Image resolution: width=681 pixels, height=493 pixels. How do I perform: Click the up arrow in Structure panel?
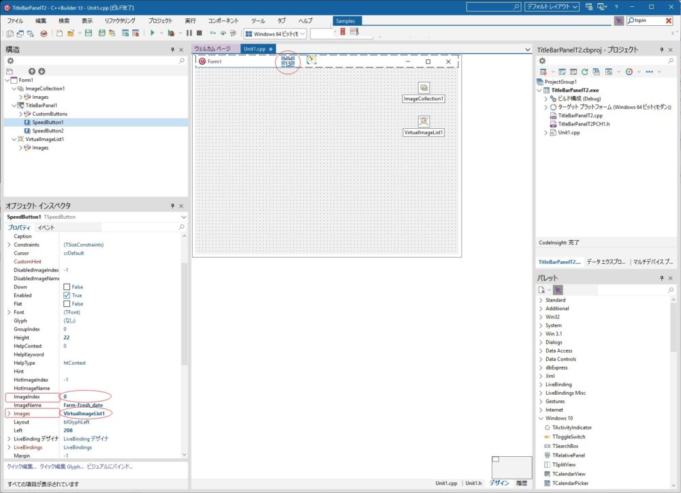pyautogui.click(x=31, y=71)
